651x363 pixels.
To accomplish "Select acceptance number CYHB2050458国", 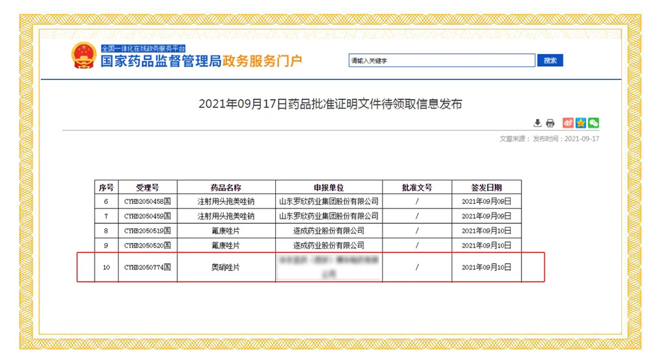I will 147,201.
